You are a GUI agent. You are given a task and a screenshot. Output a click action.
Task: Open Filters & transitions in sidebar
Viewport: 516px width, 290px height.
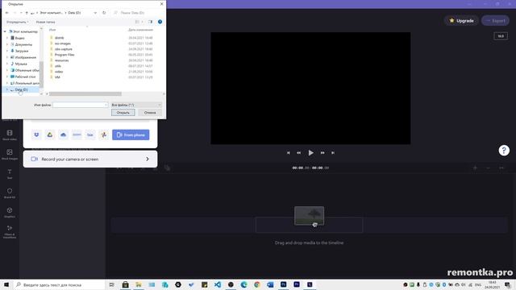click(10, 231)
